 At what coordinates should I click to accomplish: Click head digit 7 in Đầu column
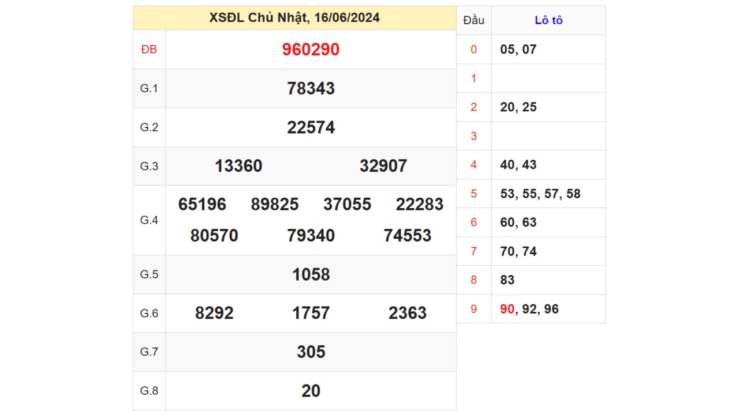pyautogui.click(x=473, y=251)
